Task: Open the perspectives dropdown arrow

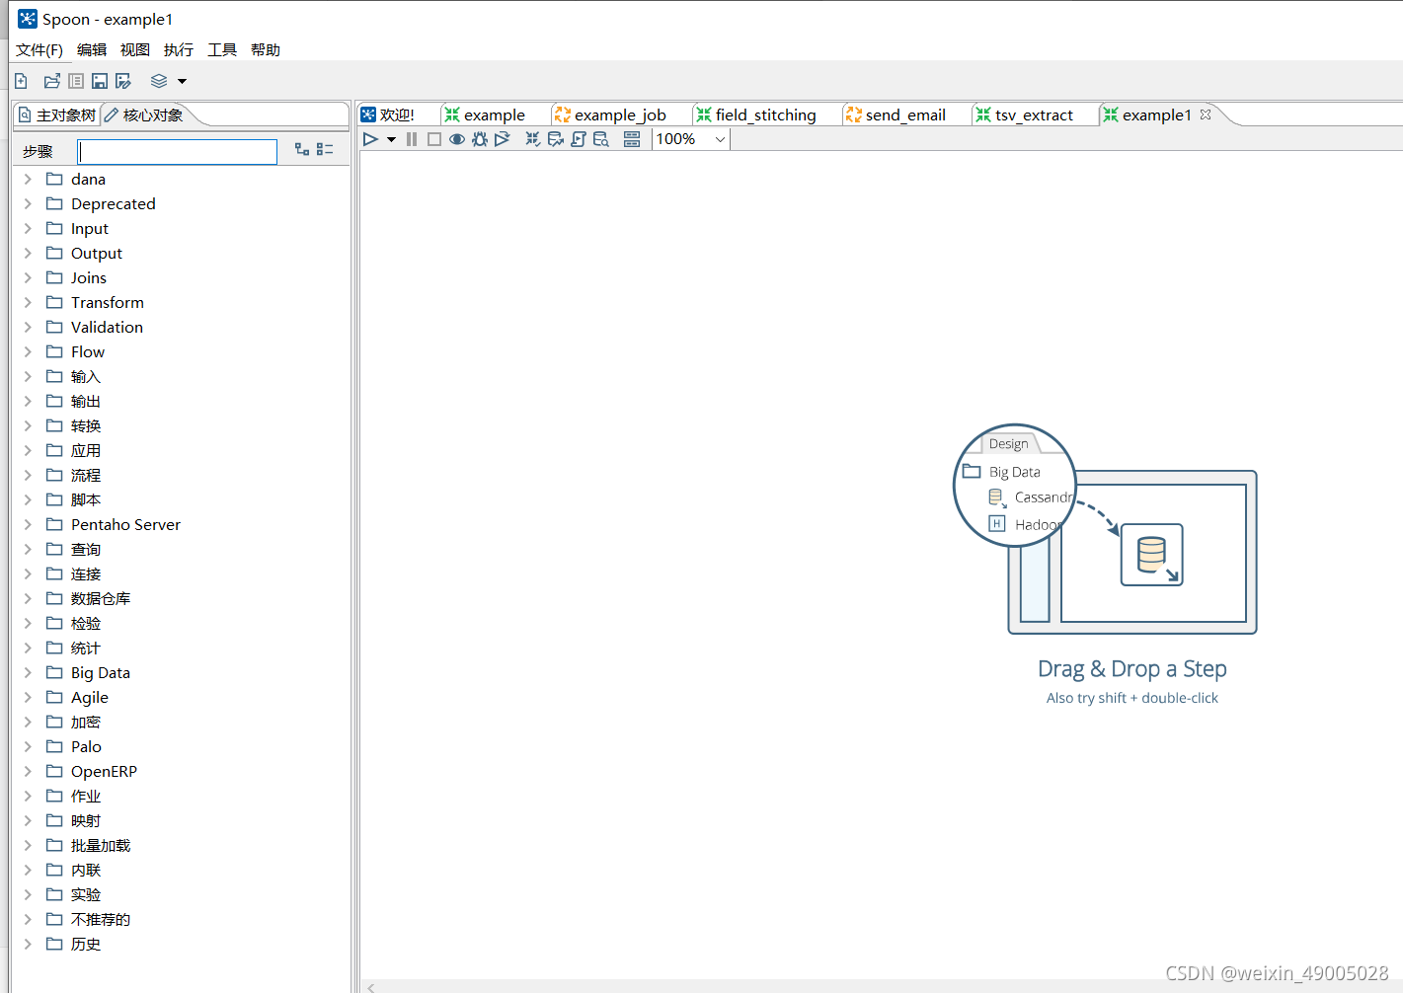Action: pos(182,82)
